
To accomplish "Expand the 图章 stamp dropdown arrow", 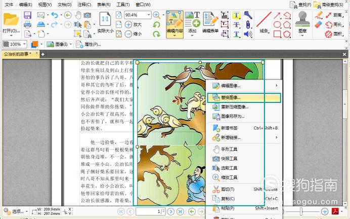I will 302,35.
